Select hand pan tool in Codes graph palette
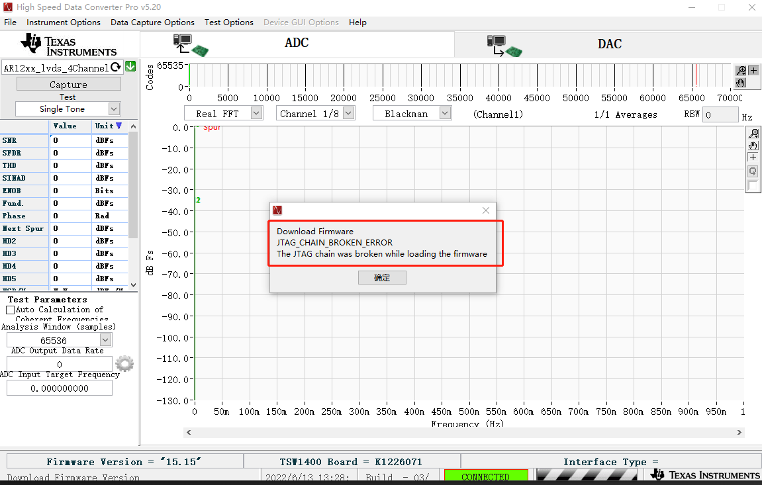Image resolution: width=762 pixels, height=485 pixels. tap(741, 83)
